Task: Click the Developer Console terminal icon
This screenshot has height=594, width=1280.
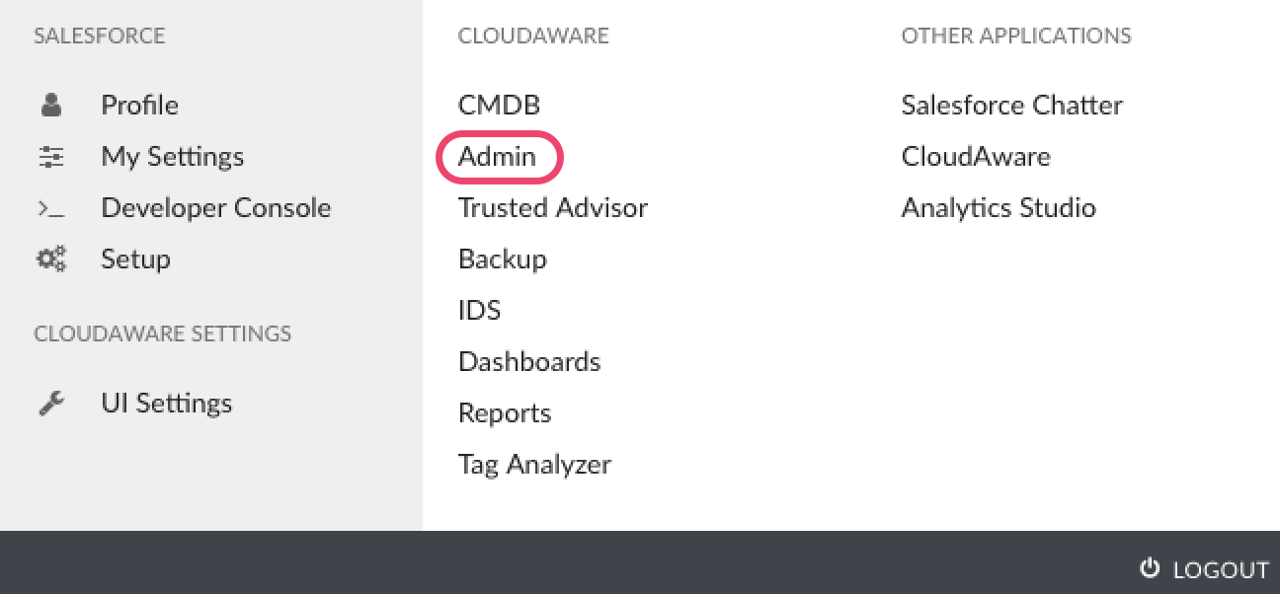Action: click(50, 208)
